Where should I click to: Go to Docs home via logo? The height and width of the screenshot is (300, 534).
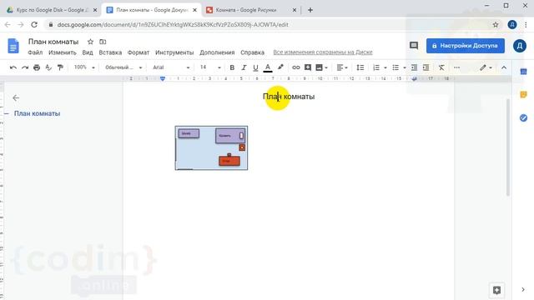point(13,46)
